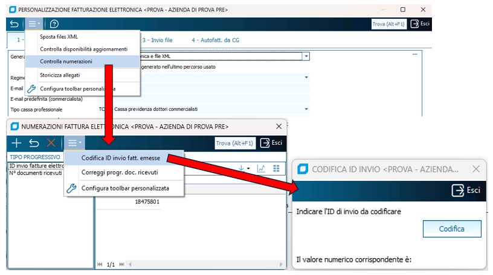493x275 pixels.
Task: Click the undo arrow in Numerazioni toolbar
Action: [x=34, y=143]
